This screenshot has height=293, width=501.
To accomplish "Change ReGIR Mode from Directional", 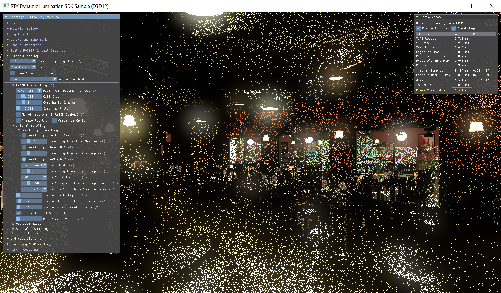I will pyautogui.click(x=34, y=165).
